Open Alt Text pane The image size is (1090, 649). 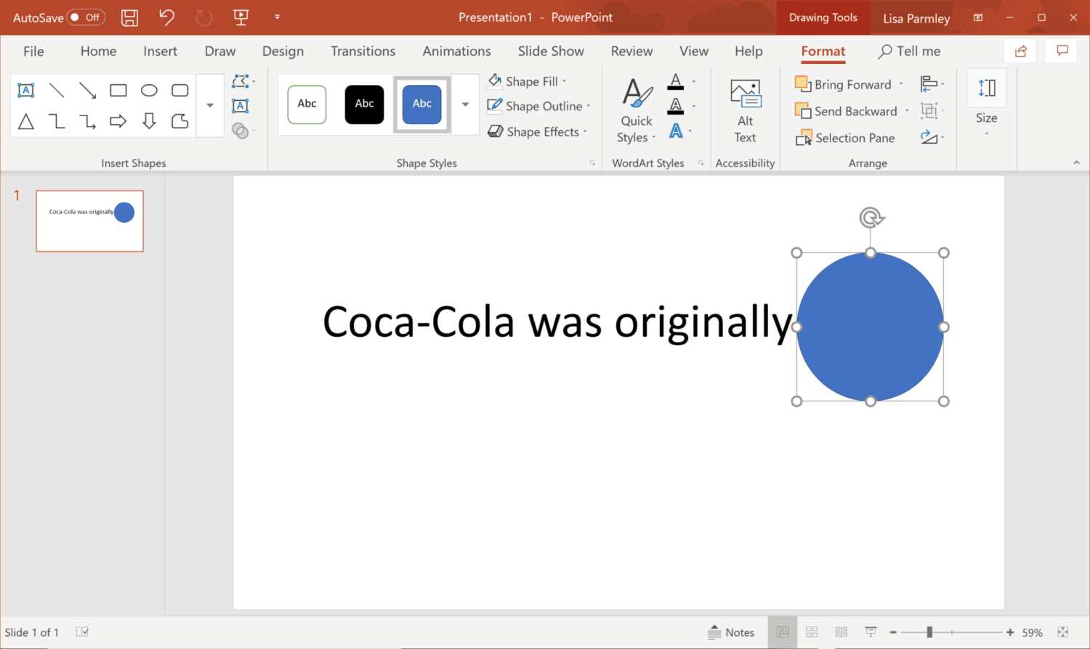745,111
